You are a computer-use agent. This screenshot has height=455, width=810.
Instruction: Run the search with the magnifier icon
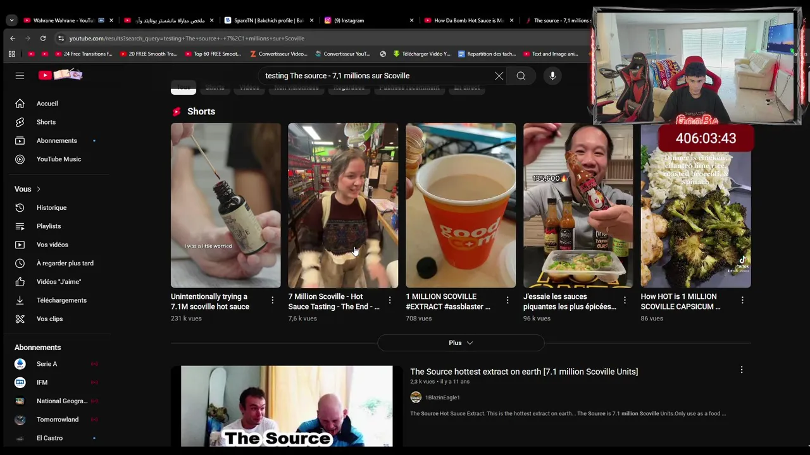coord(521,76)
